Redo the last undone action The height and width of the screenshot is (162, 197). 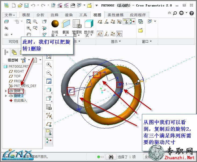tap(43, 5)
